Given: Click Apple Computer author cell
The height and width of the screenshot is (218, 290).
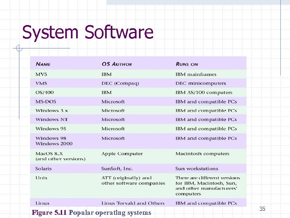Looking at the screenshot, I should [122, 154].
